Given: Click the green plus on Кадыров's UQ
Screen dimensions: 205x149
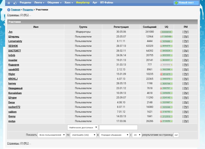Looking at the screenshot, I should [x=171, y=65].
